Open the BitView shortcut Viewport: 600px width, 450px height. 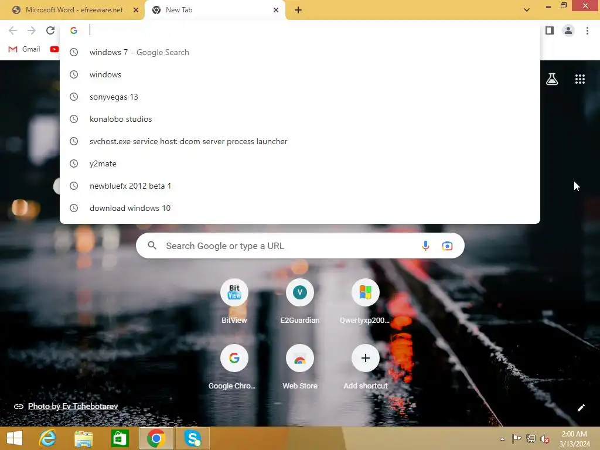tap(234, 302)
